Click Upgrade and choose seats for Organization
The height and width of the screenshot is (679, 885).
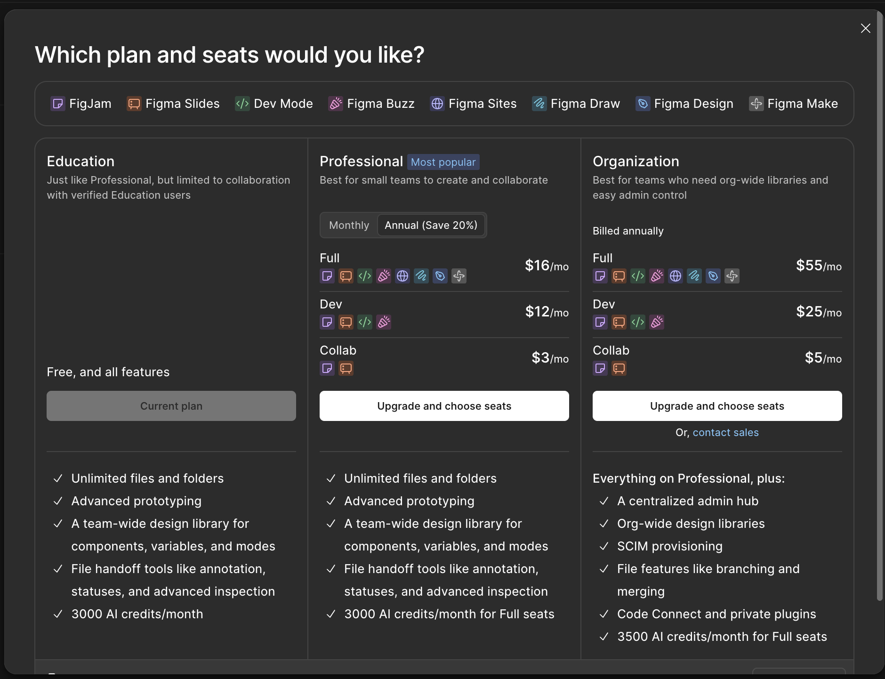[x=717, y=406]
